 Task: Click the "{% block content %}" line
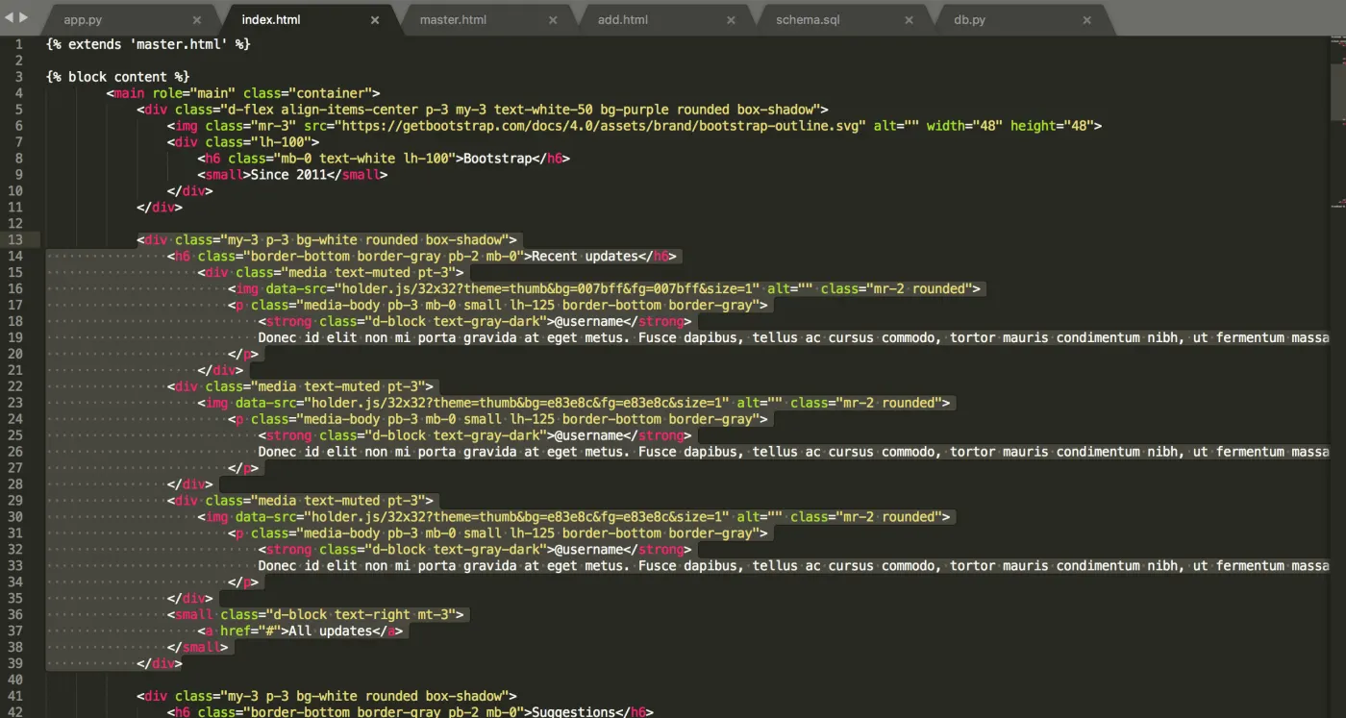pyautogui.click(x=117, y=77)
